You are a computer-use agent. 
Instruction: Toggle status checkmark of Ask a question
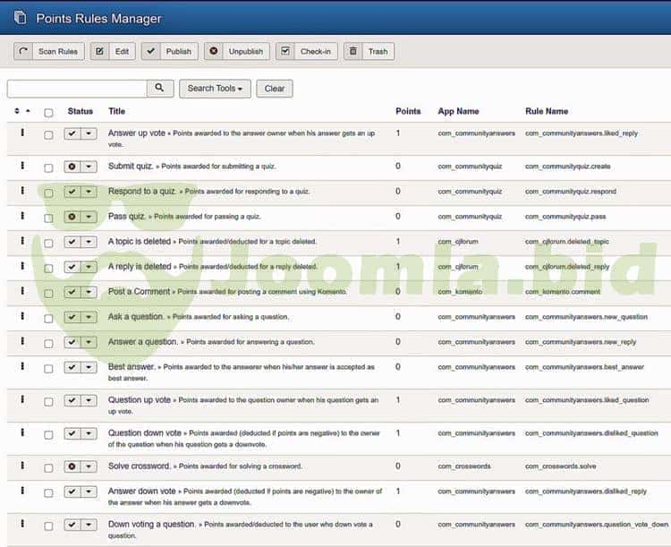(x=72, y=317)
